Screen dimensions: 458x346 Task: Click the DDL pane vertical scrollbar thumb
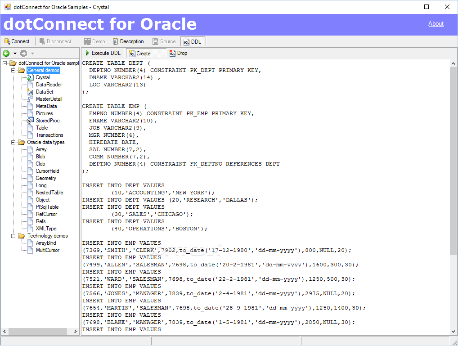pyautogui.click(x=453, y=161)
